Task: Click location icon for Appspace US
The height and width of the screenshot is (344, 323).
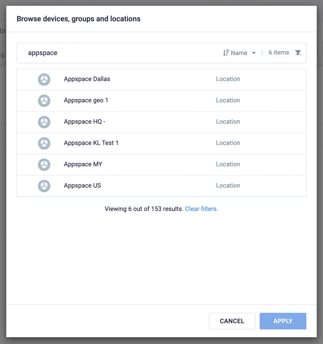Action: [44, 186]
